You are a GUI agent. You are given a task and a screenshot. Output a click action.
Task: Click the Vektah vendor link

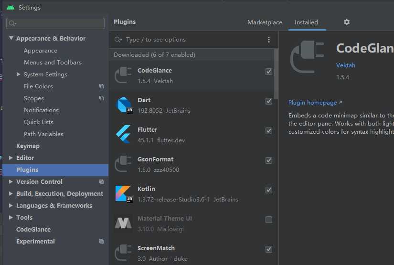click(346, 65)
